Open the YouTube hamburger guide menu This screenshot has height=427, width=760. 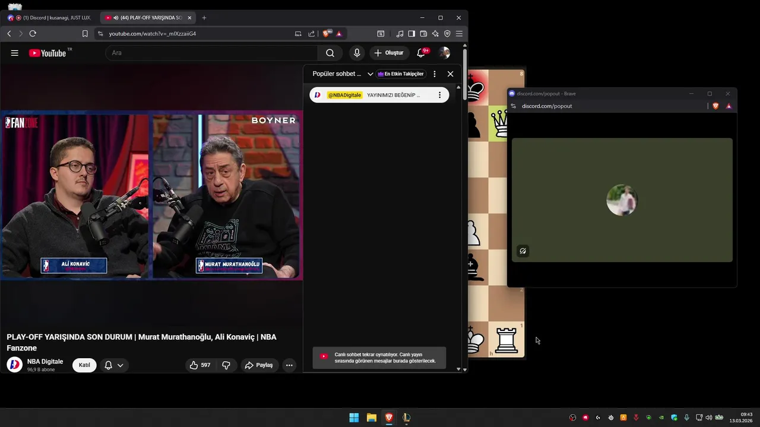coord(14,53)
